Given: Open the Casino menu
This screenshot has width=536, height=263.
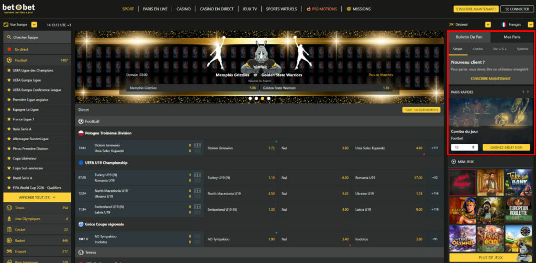Looking at the screenshot, I should 184,9.
